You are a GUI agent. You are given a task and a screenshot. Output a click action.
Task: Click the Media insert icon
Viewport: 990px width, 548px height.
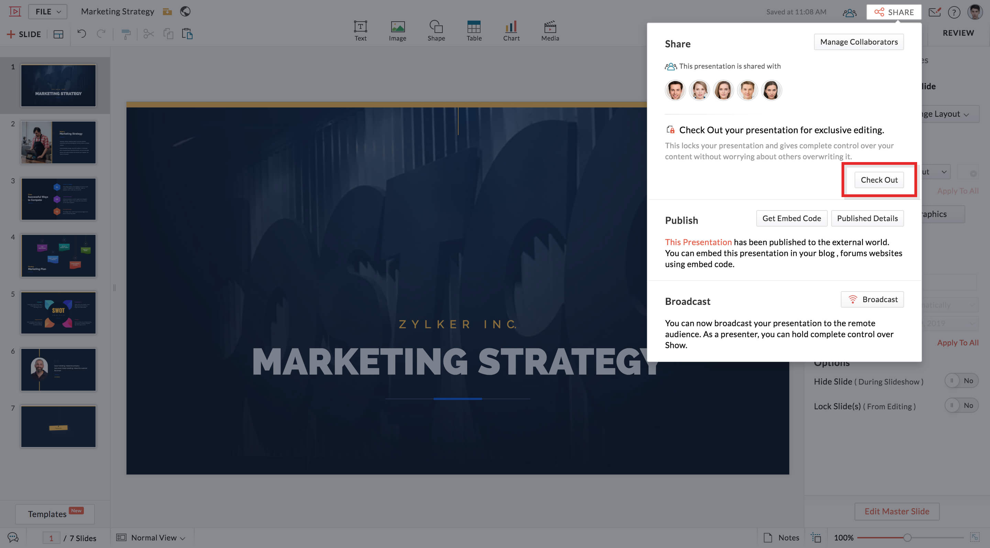point(550,31)
